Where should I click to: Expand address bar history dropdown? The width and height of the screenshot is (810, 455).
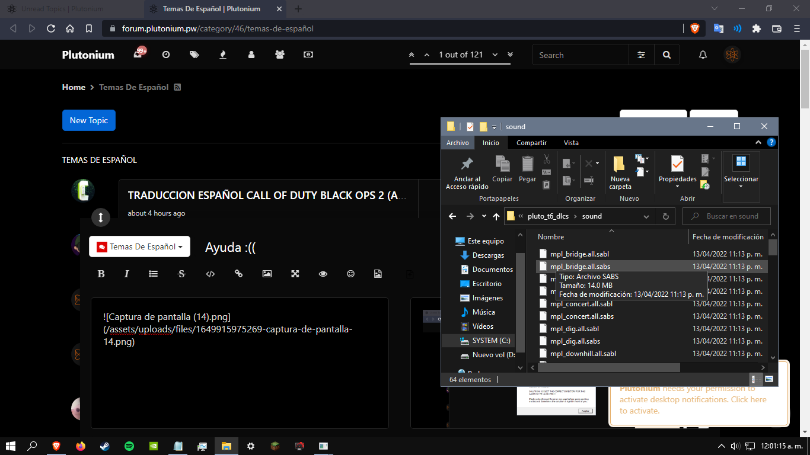coord(646,216)
